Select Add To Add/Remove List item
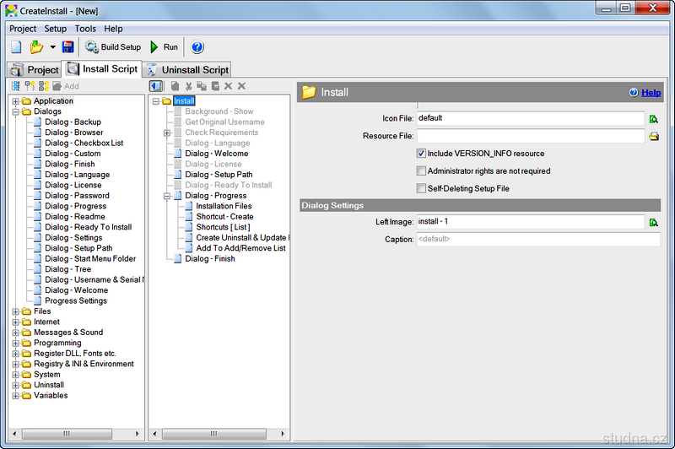The height and width of the screenshot is (449, 675). [240, 248]
